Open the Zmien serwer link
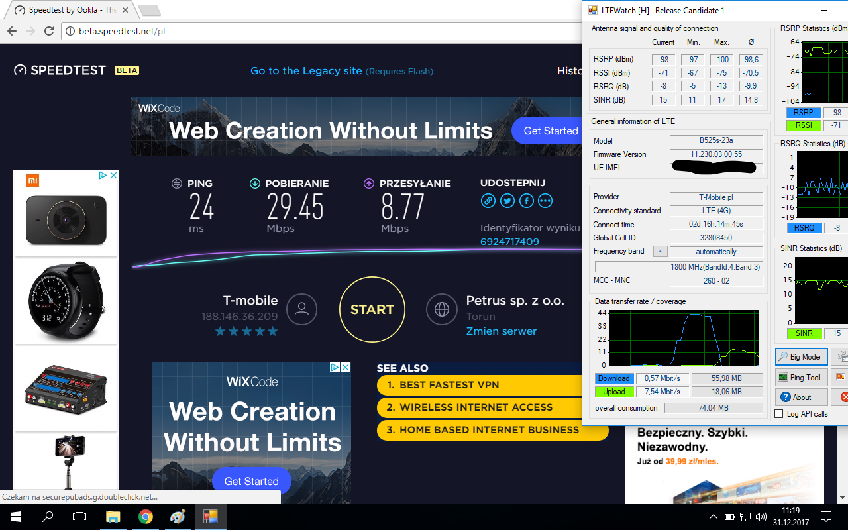Image resolution: width=848 pixels, height=530 pixels. pyautogui.click(x=502, y=331)
